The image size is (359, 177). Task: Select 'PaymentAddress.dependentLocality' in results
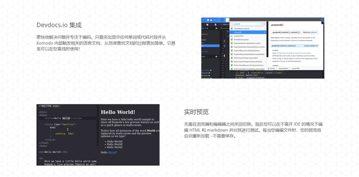[x=248, y=43]
